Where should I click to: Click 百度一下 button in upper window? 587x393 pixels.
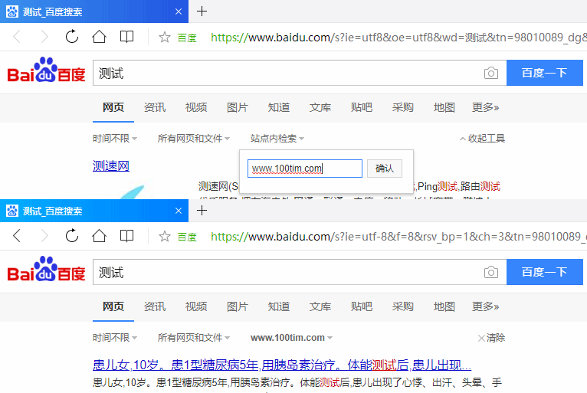click(x=545, y=73)
